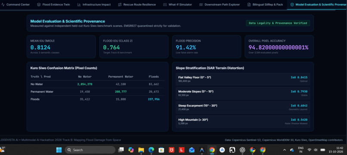Open the Windows Start menu
Viewport: 347px width, 155px height.
(x=59, y=150)
